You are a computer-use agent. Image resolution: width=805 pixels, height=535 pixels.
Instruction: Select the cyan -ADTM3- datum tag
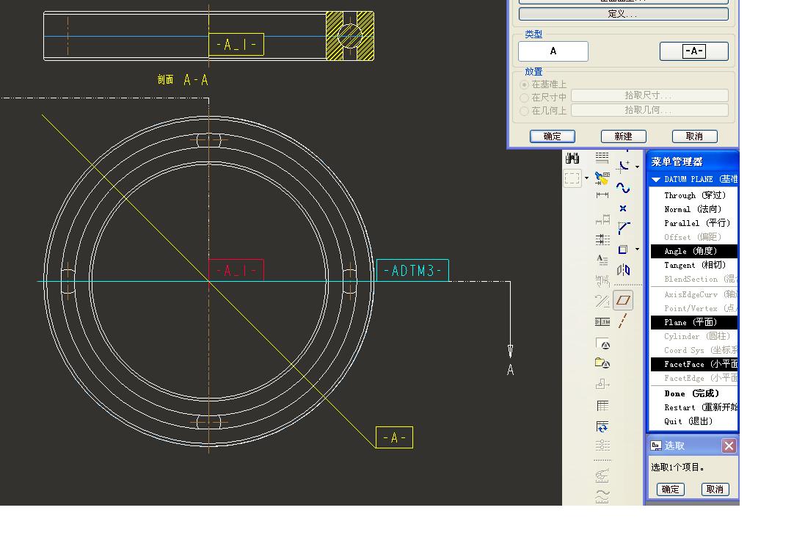pyautogui.click(x=412, y=271)
